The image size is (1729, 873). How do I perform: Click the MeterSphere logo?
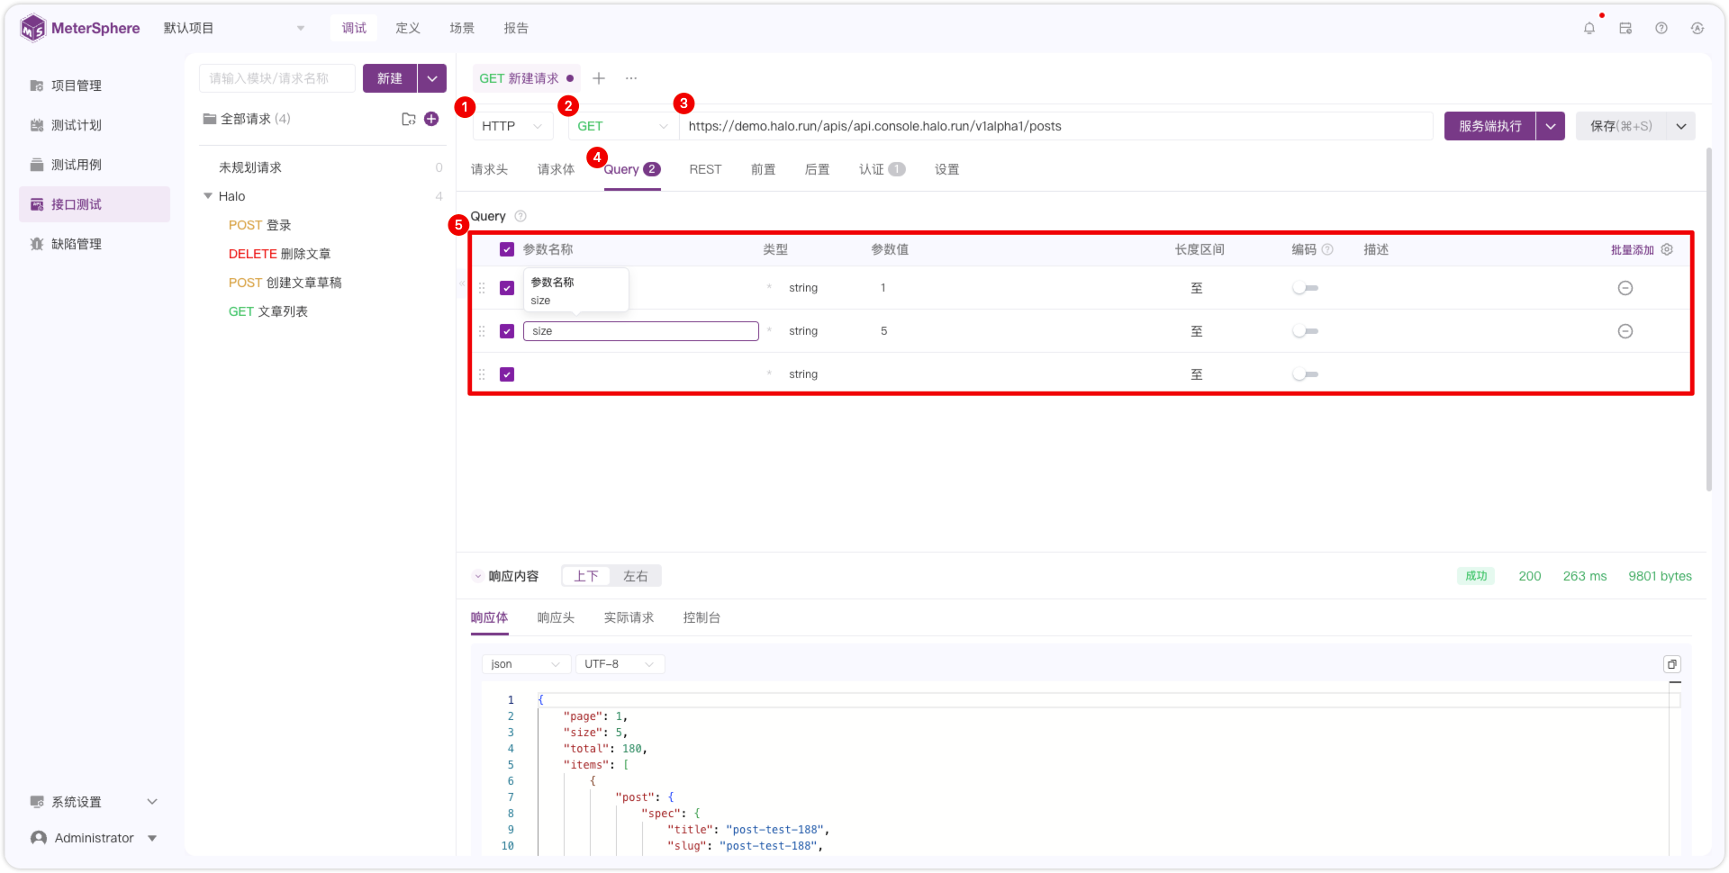tap(80, 28)
